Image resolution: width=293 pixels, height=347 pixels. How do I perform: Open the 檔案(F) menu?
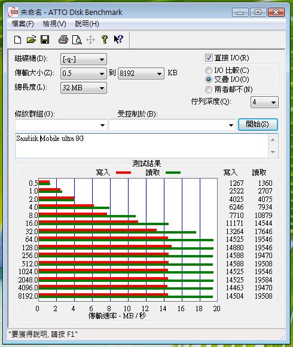tap(23, 24)
